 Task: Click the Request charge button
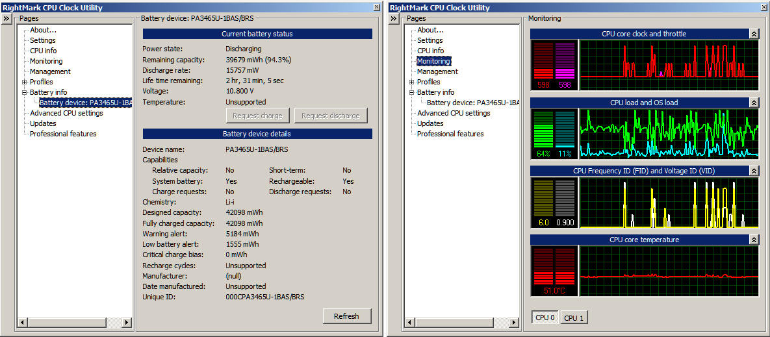(x=258, y=116)
